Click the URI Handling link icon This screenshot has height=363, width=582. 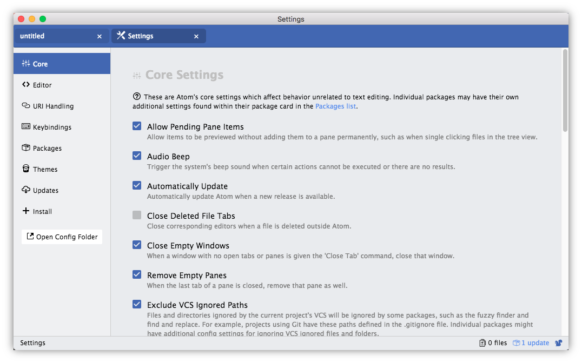[25, 106]
